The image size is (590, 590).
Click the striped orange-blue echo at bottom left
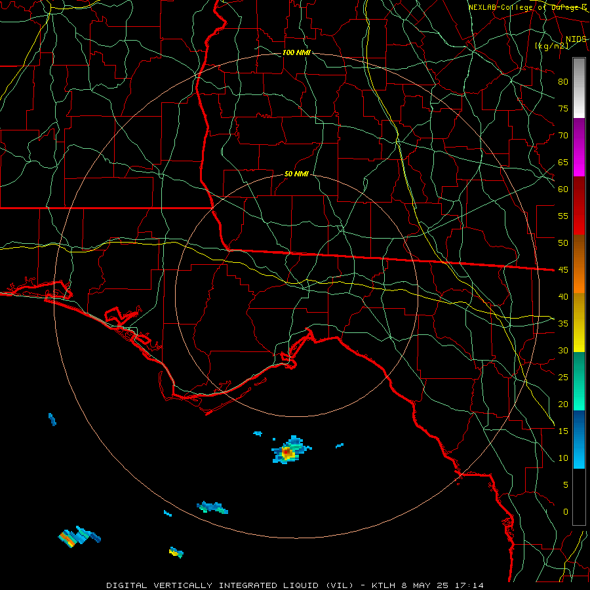[x=79, y=537]
